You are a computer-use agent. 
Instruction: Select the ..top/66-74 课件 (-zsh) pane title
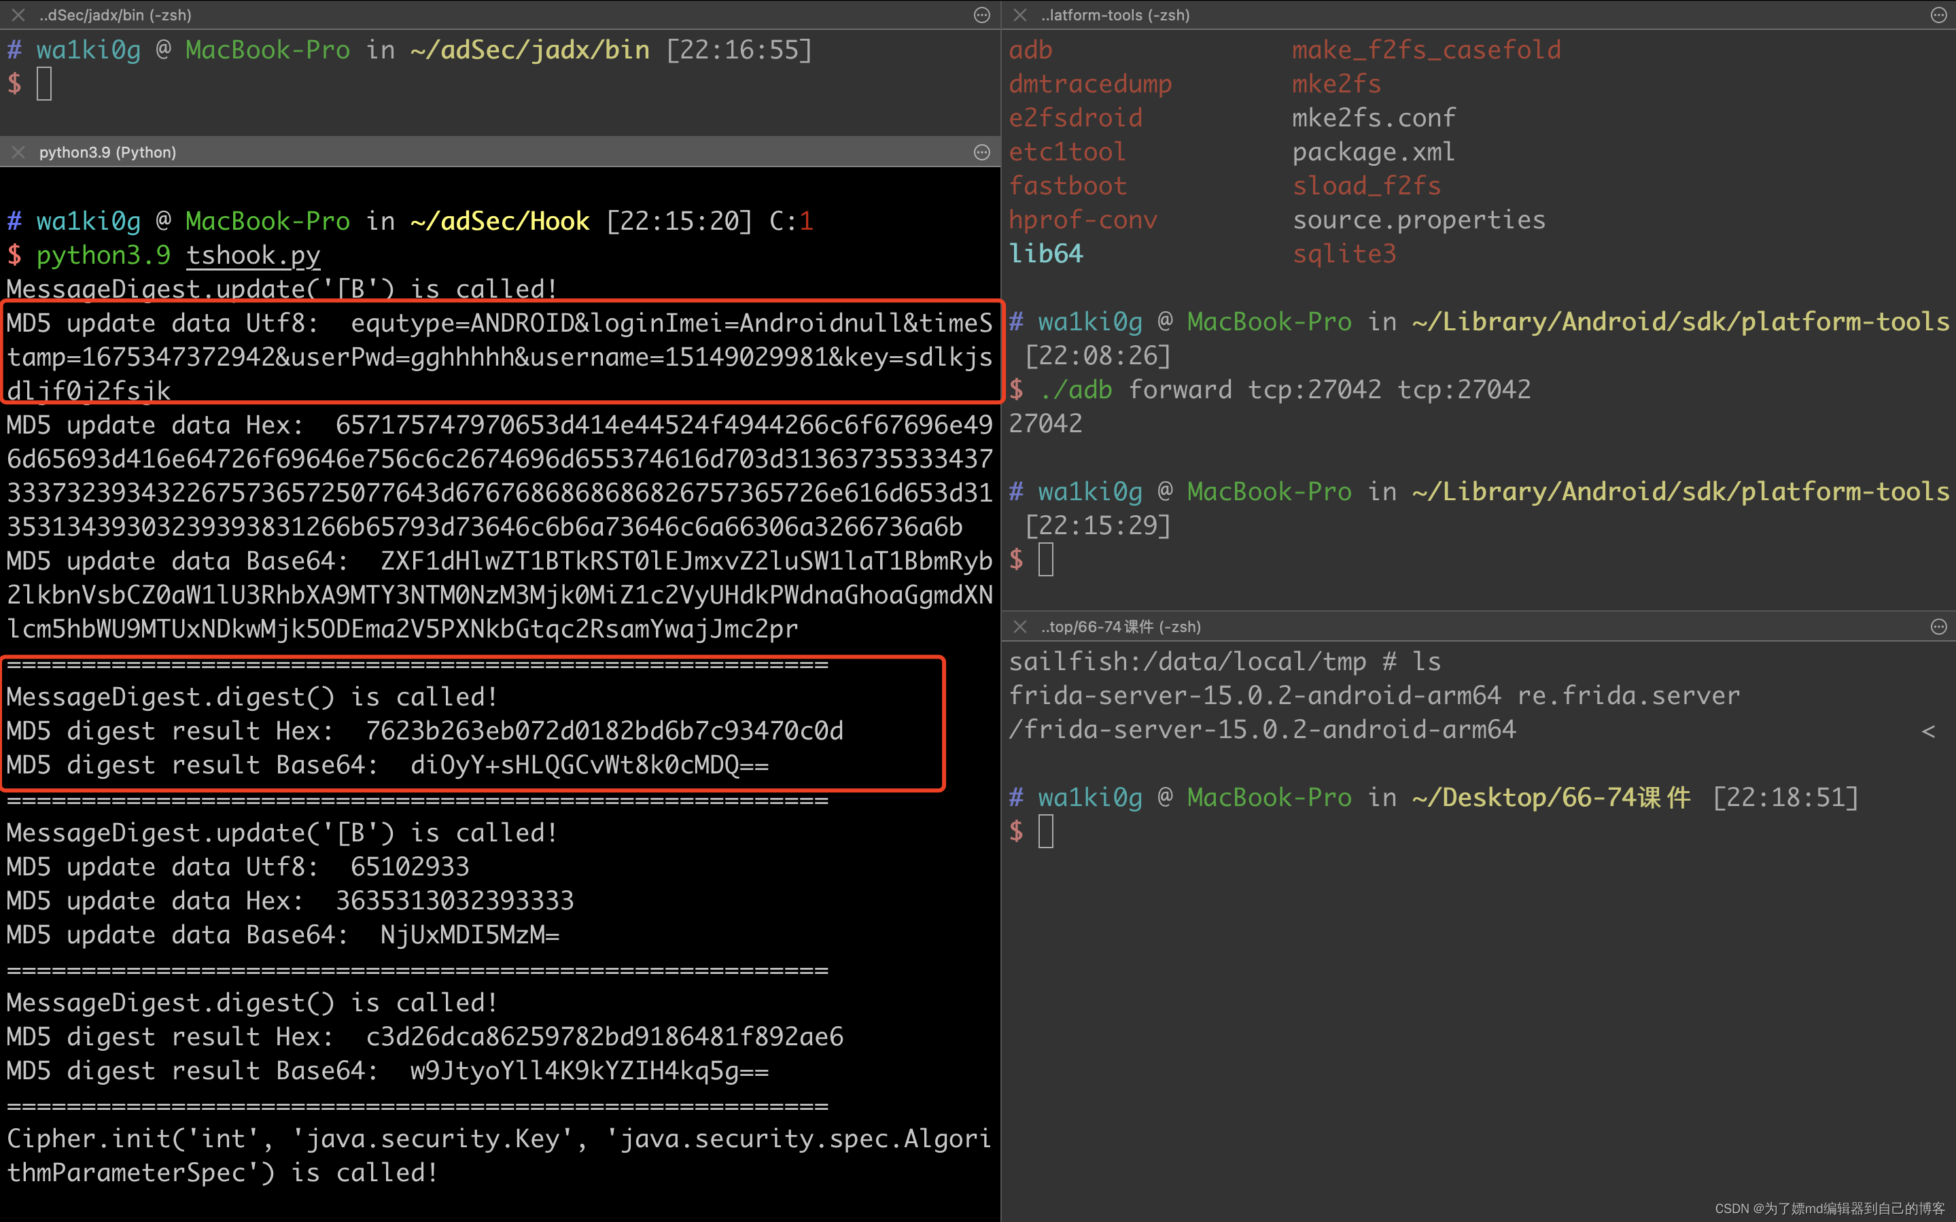click(x=1121, y=627)
